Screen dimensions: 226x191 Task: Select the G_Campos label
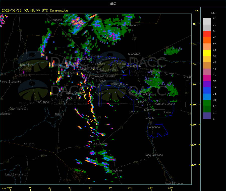point(171,73)
